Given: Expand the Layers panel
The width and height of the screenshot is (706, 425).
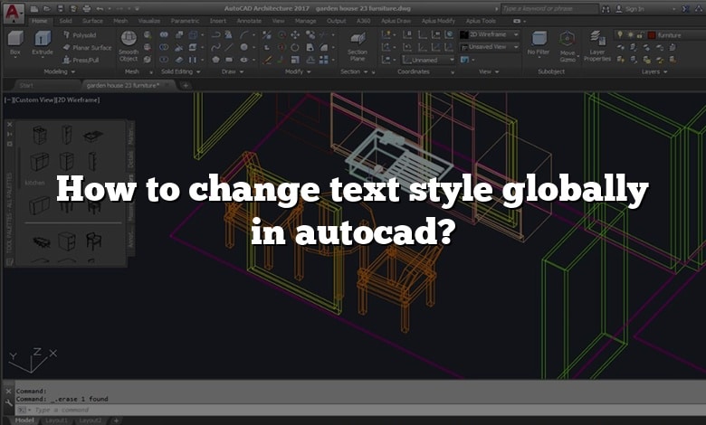Looking at the screenshot, I should pyautogui.click(x=654, y=71).
